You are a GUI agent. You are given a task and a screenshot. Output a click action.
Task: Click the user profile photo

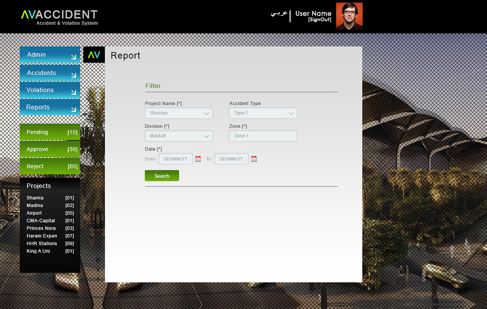pyautogui.click(x=349, y=16)
